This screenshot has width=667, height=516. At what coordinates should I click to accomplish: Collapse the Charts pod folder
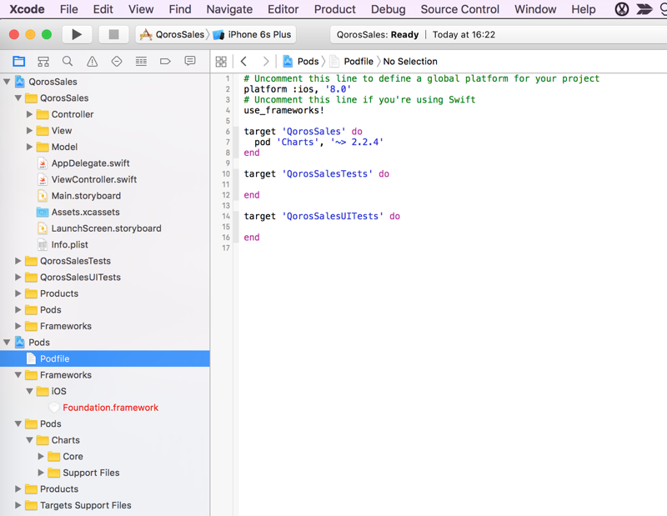(x=29, y=440)
